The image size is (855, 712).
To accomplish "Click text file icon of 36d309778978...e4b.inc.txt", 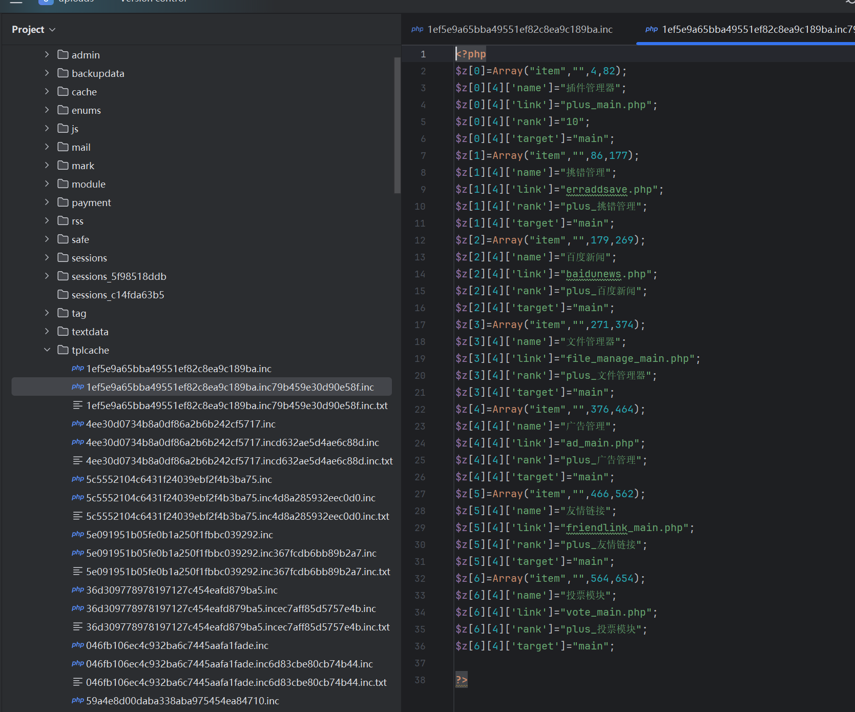I will coord(78,626).
